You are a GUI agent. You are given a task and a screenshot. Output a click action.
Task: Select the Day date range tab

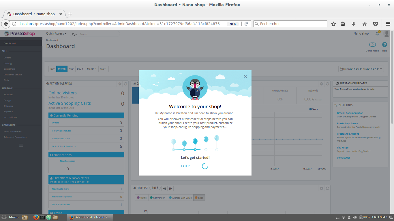pyautogui.click(x=52, y=69)
